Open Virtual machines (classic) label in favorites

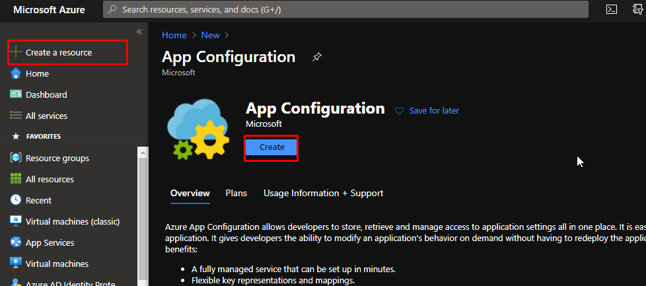73,221
